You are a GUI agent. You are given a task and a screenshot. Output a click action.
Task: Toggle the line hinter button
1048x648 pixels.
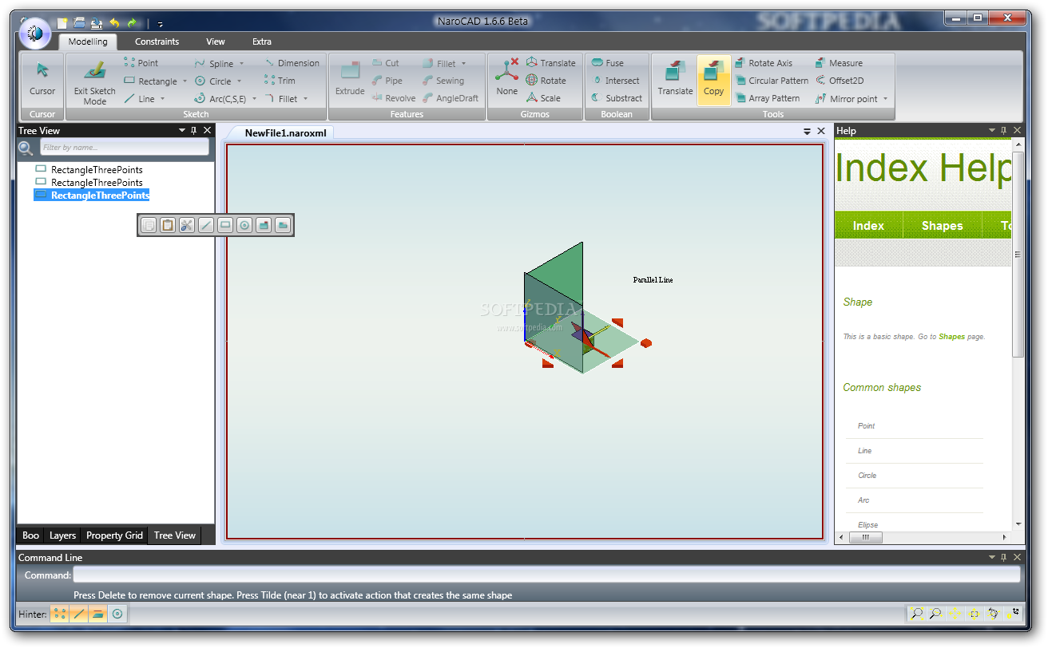tap(78, 614)
